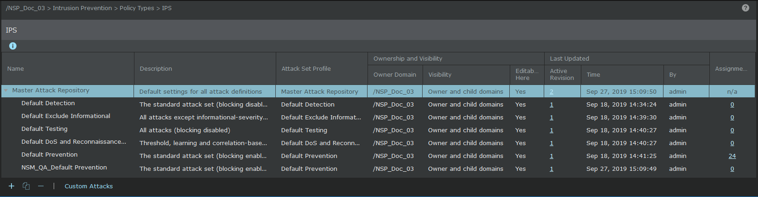758x197 pixels.
Task: Select the Default Prevention policy row
Action: point(379,155)
